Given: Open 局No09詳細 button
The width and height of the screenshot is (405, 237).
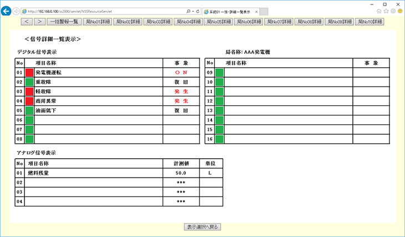Looking at the screenshot, I should point(339,22).
